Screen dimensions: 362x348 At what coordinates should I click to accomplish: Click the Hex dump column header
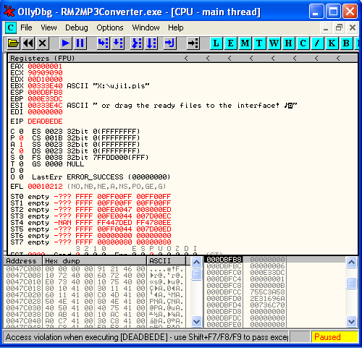coord(95,261)
